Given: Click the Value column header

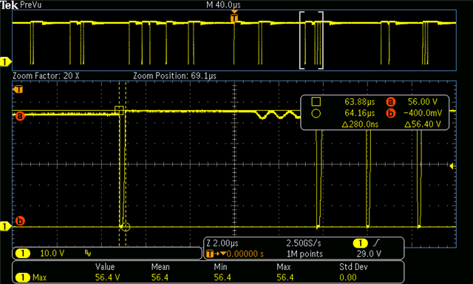Looking at the screenshot, I should pyautogui.click(x=105, y=267).
